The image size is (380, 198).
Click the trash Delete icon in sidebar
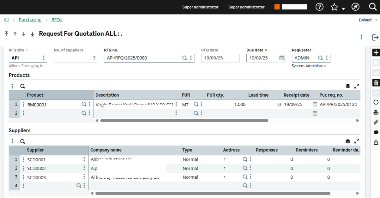pos(376,83)
